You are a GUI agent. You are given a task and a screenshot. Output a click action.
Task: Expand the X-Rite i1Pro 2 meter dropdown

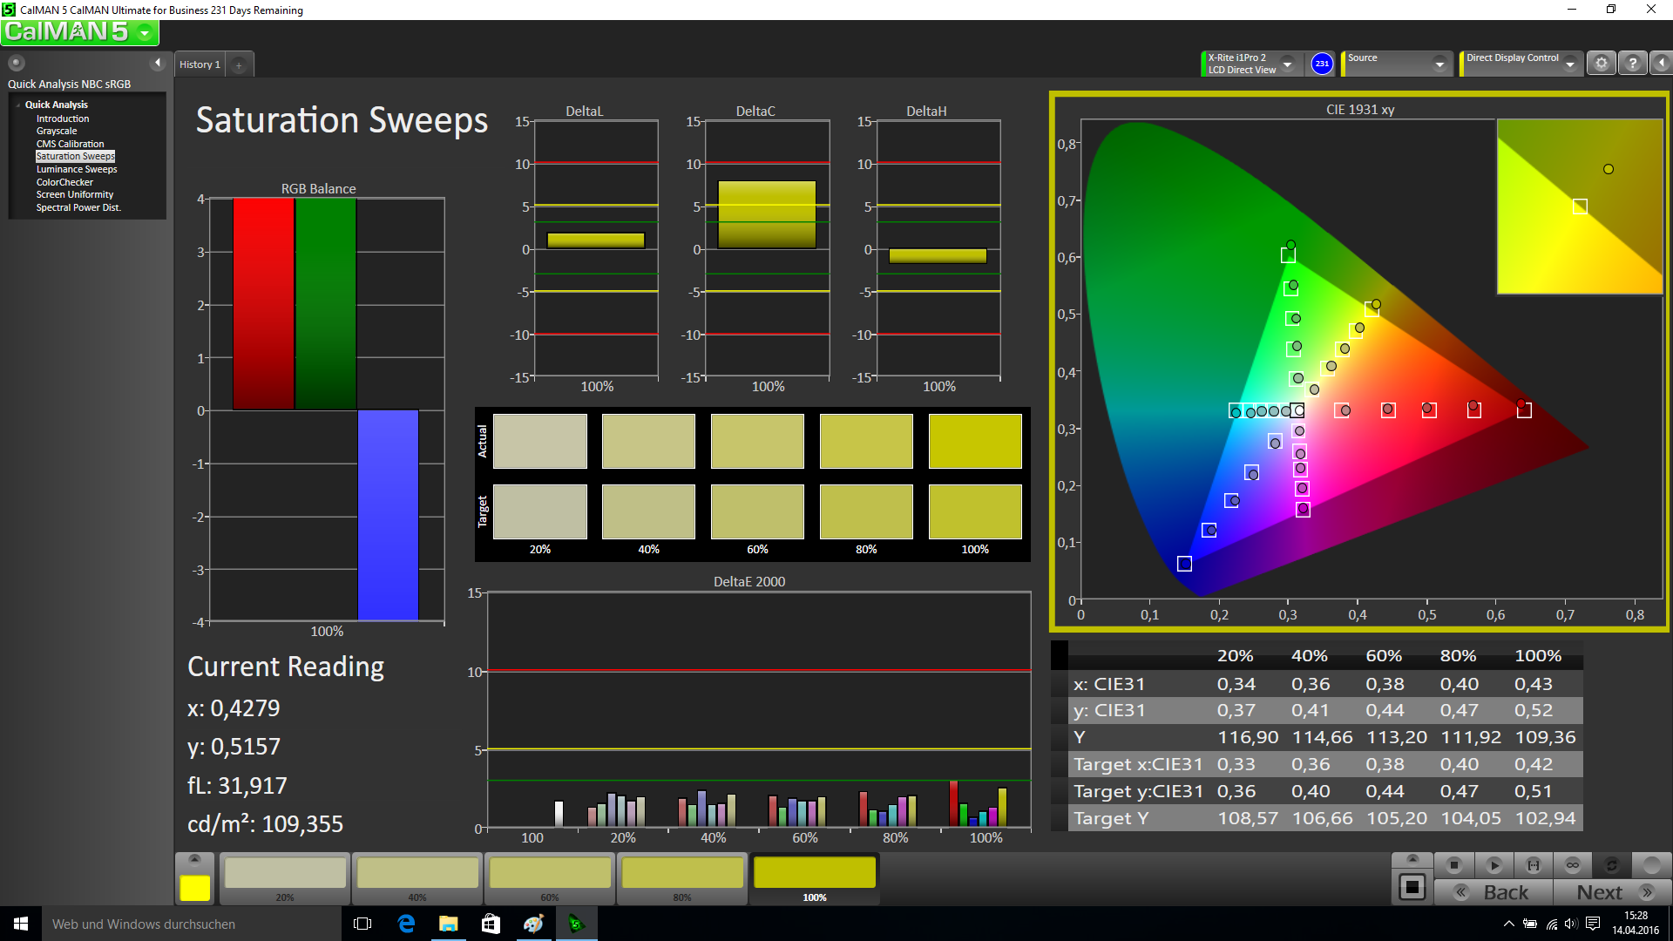pyautogui.click(x=1287, y=64)
